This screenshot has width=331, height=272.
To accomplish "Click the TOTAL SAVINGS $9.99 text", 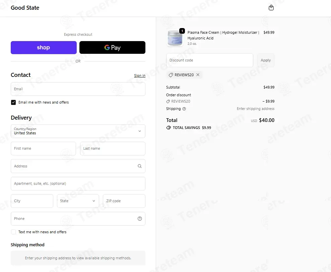I will (192, 128).
